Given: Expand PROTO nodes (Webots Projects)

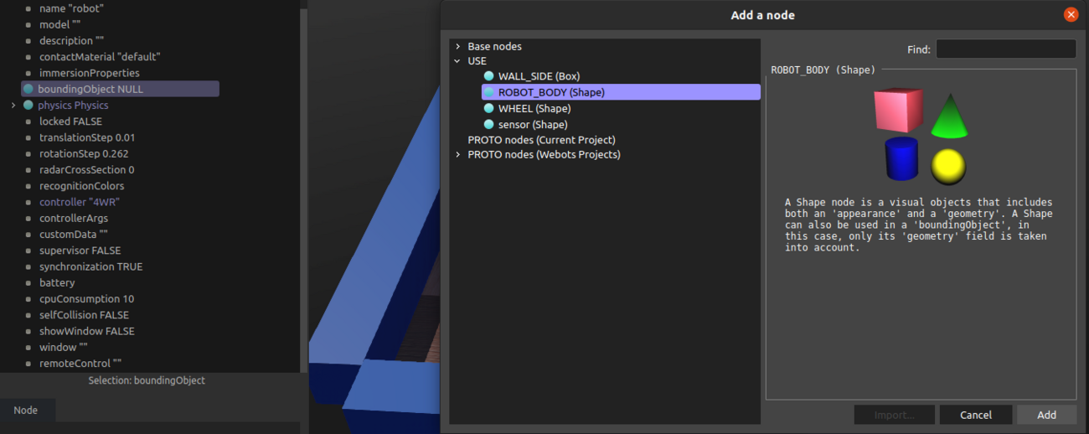Looking at the screenshot, I should pos(457,155).
